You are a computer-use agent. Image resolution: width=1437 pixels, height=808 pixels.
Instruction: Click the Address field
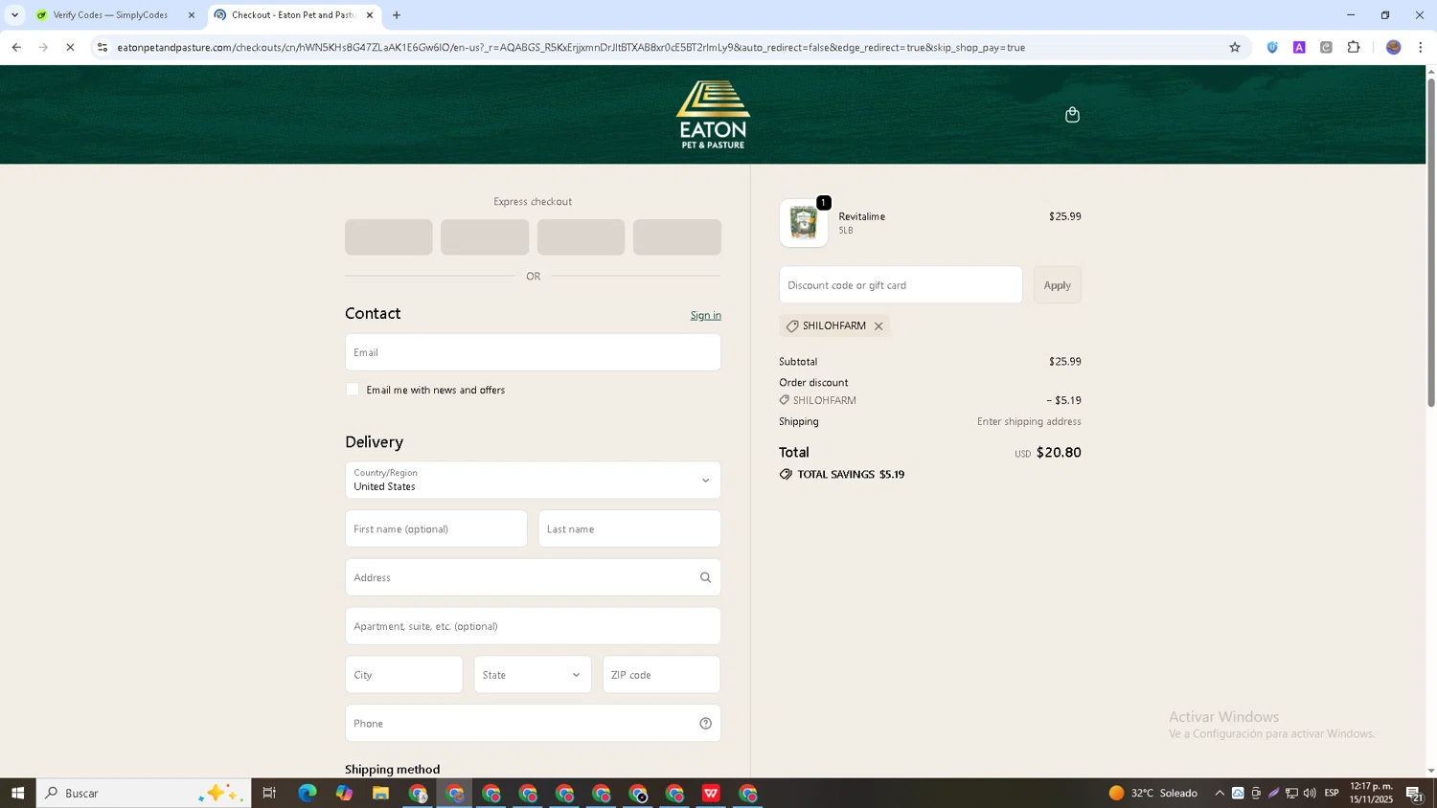click(x=533, y=577)
